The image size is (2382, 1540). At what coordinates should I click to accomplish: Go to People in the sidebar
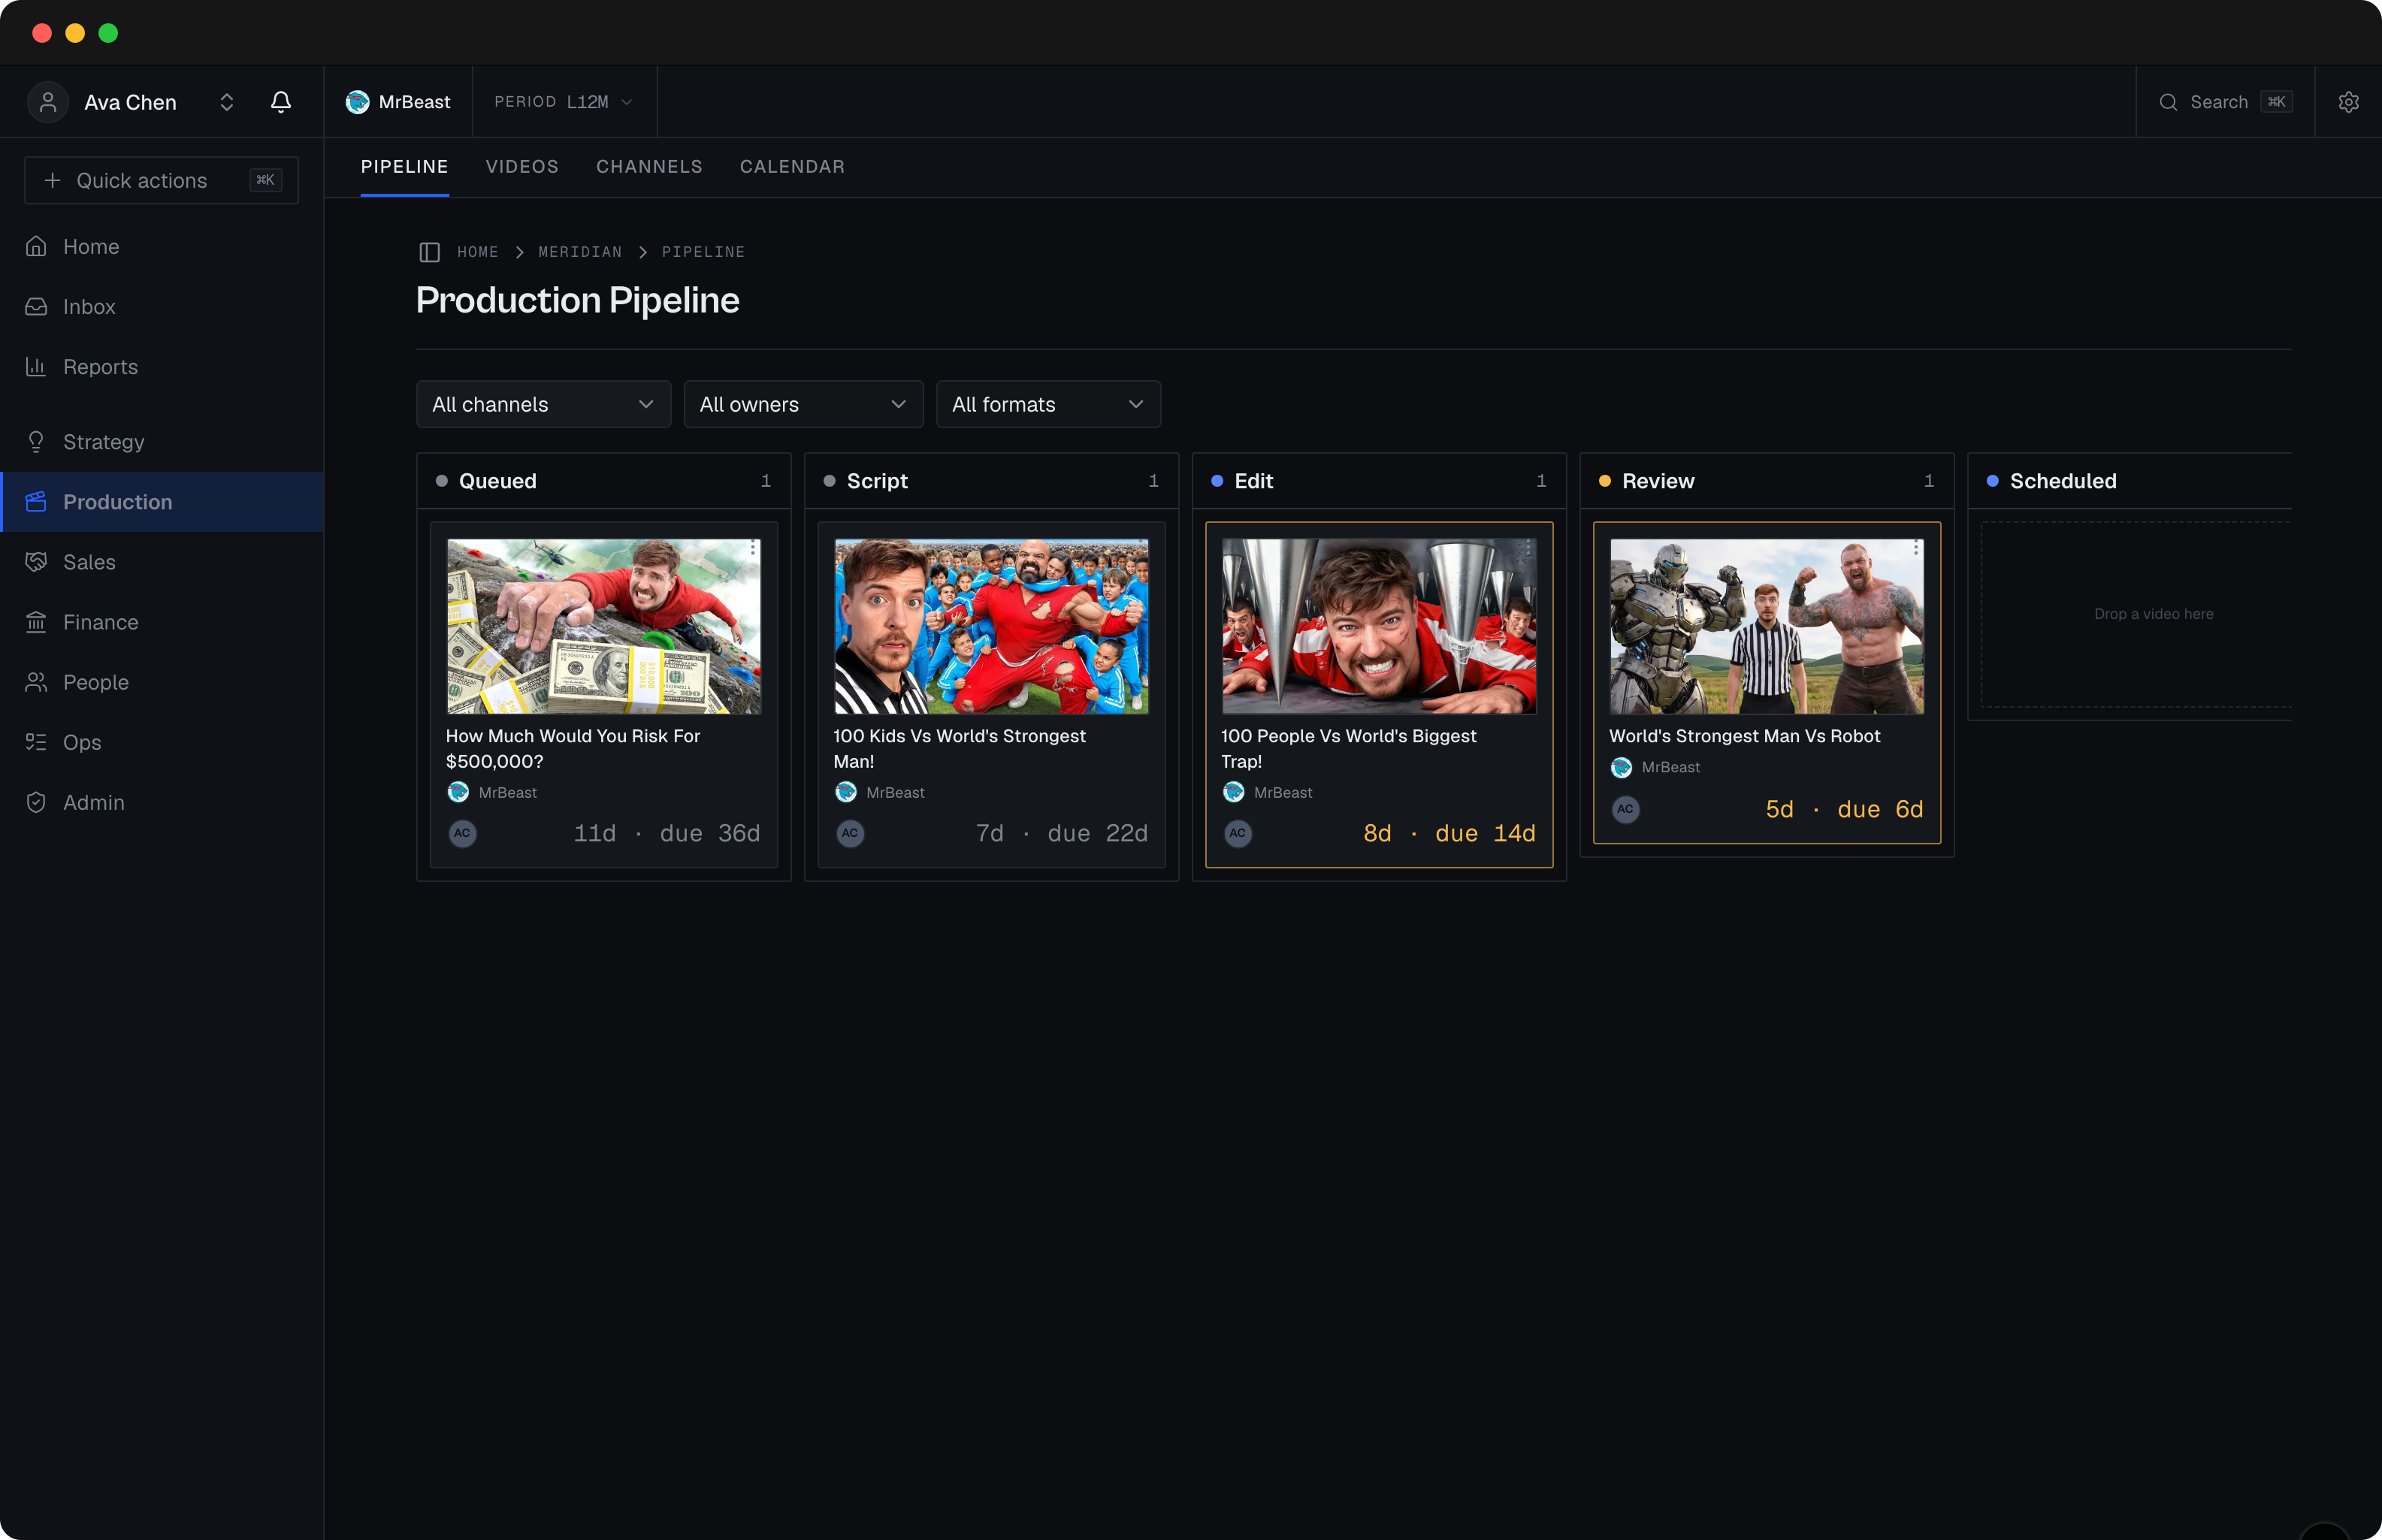tap(162, 681)
